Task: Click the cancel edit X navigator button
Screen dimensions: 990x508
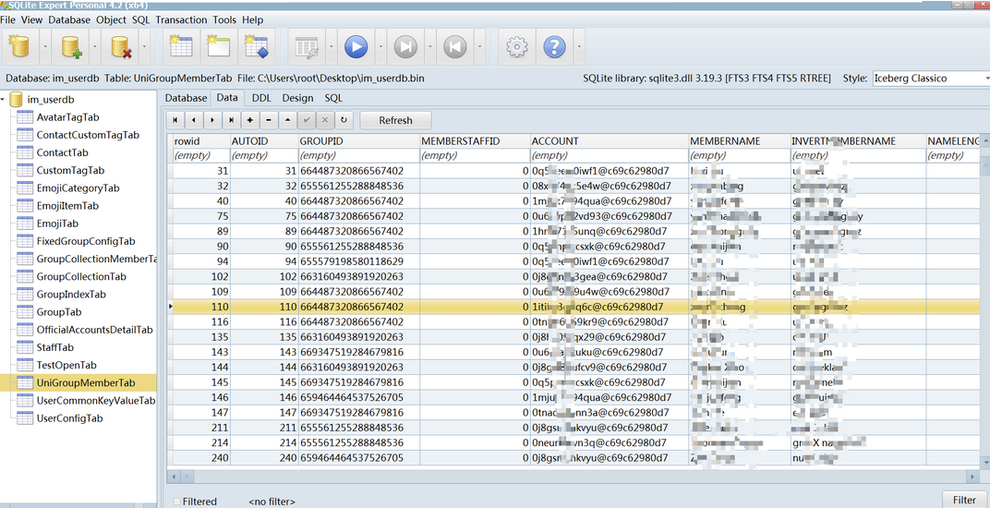Action: [325, 120]
